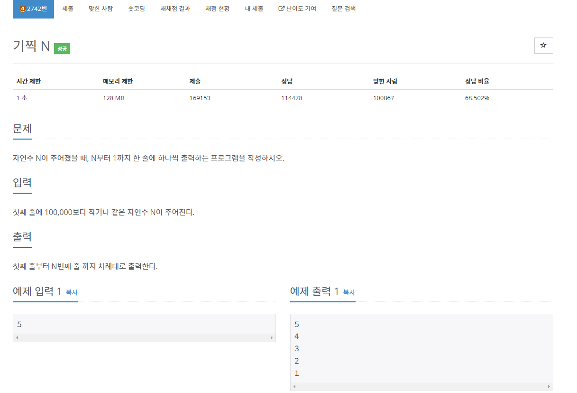Click the 68.502% success ratio
This screenshot has width=577, height=393.
point(477,98)
